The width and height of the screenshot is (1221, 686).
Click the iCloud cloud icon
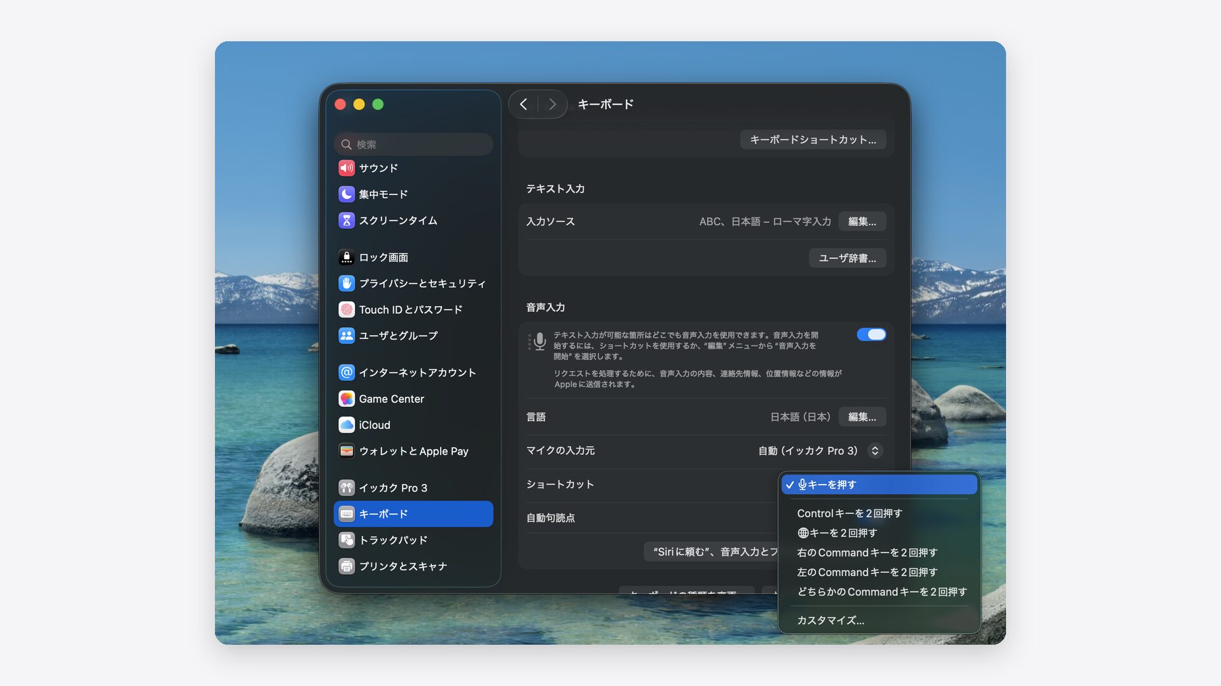click(347, 424)
